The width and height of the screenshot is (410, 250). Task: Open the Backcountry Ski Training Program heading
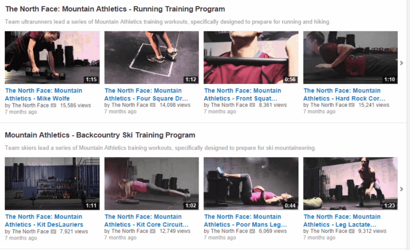(100, 135)
